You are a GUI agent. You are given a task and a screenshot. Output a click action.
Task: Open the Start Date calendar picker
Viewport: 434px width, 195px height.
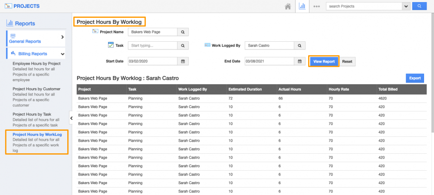pyautogui.click(x=183, y=61)
